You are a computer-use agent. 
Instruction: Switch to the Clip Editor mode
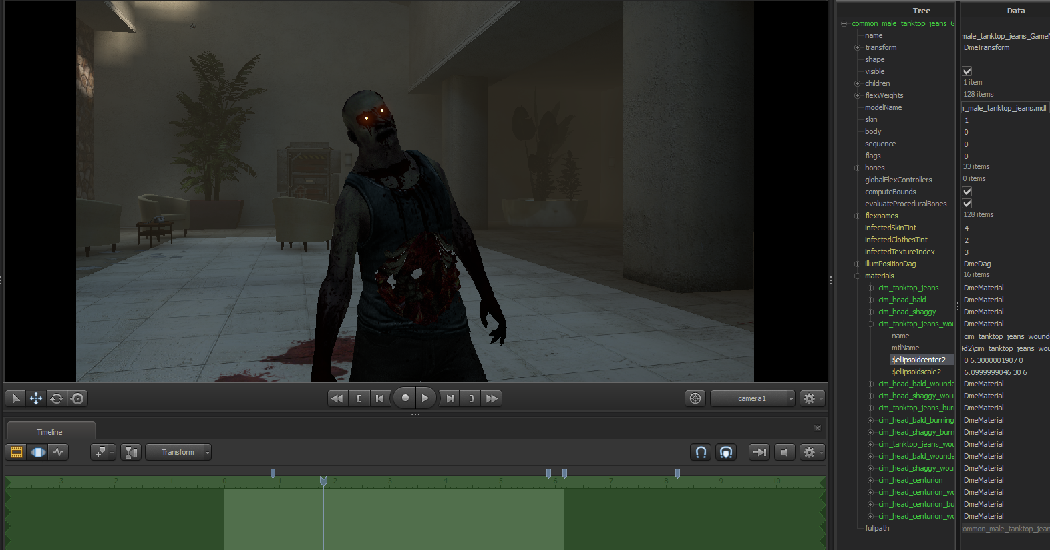(17, 452)
